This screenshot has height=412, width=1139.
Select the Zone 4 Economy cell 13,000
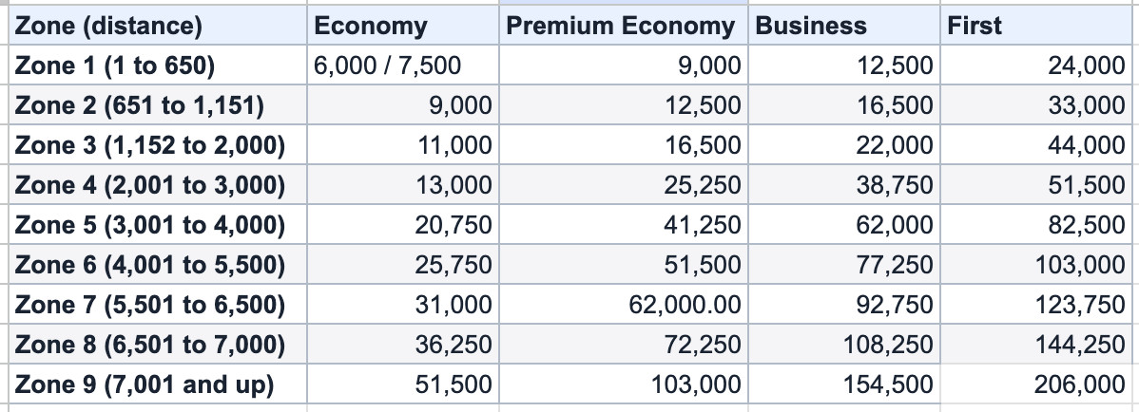pyautogui.click(x=403, y=184)
